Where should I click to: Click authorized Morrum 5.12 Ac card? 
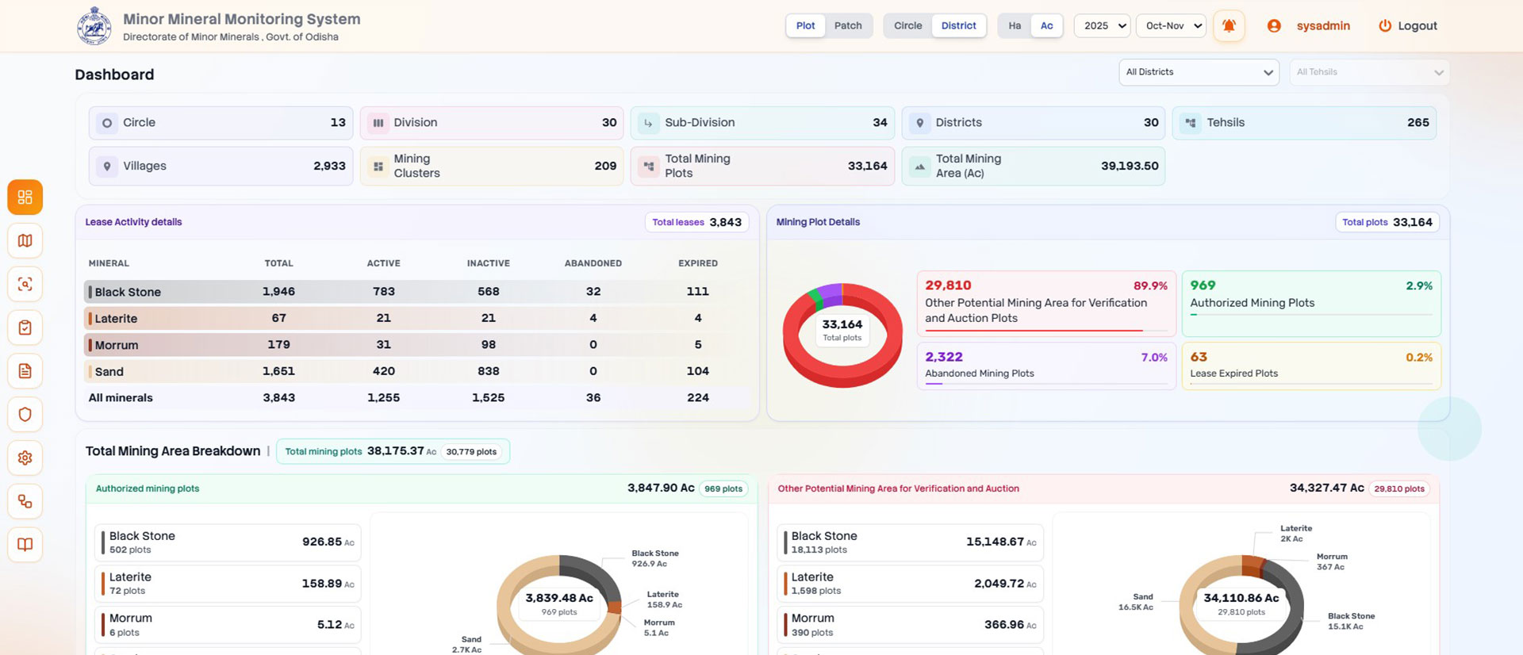tap(228, 625)
